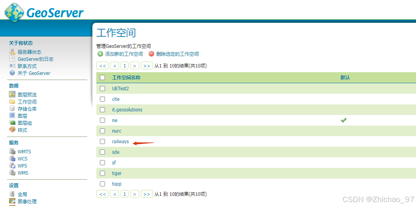Click the GeoServer logs document icon
The height and width of the screenshot is (206, 416).
tap(12, 59)
